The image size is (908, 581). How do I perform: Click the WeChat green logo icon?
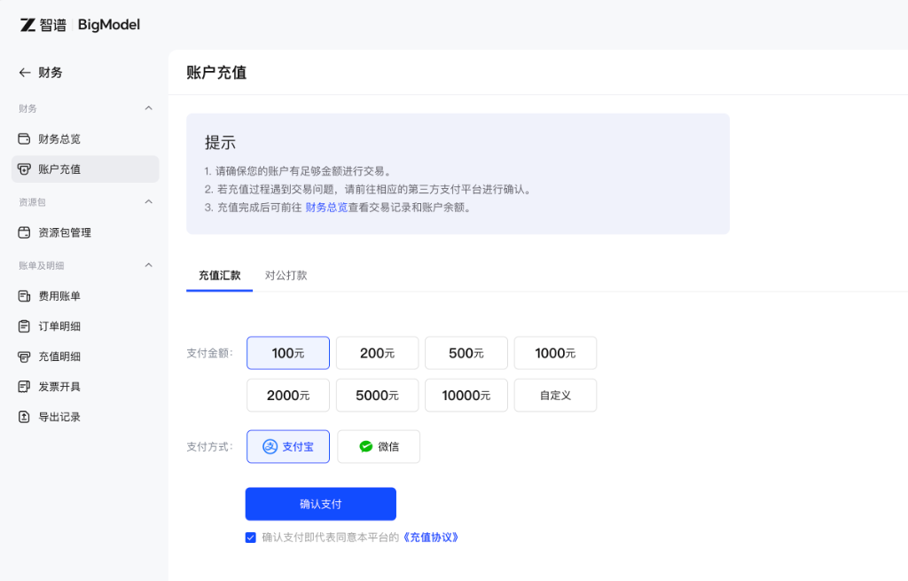click(x=366, y=446)
